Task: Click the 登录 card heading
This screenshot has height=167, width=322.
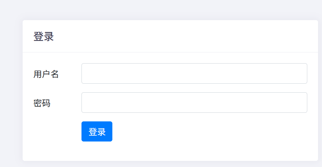Action: 43,37
